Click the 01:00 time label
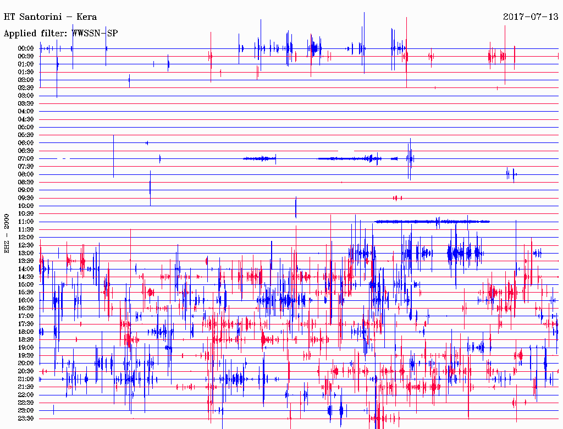Screen dimensions: 563x429 (25, 64)
